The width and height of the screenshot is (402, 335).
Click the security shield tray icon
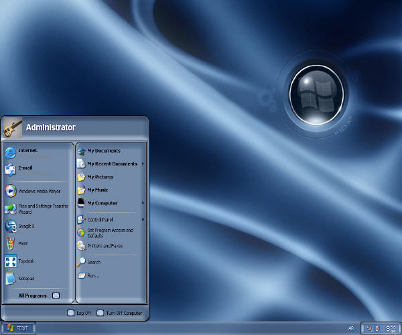point(377,328)
